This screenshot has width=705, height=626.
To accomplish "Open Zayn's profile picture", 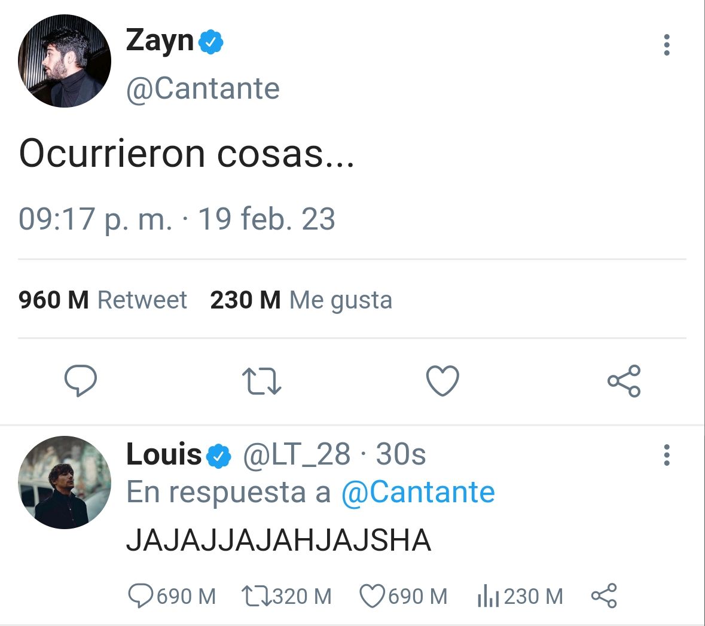I will [65, 61].
